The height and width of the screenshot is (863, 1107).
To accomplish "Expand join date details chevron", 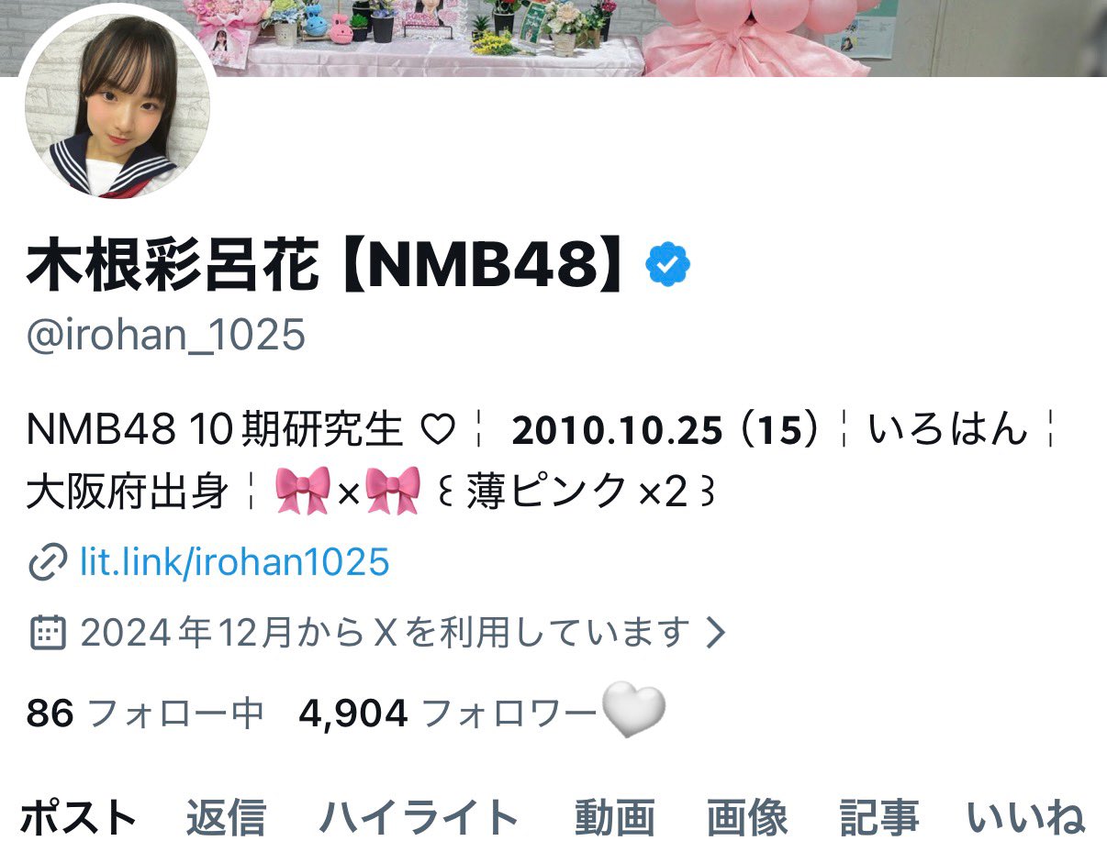I will (x=715, y=632).
